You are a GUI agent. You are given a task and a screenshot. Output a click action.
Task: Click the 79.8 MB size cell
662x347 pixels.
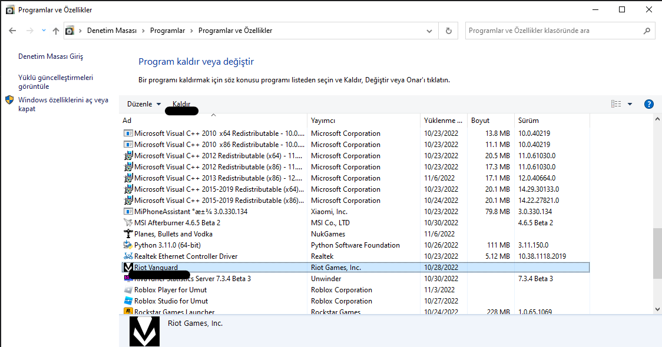(x=497, y=212)
